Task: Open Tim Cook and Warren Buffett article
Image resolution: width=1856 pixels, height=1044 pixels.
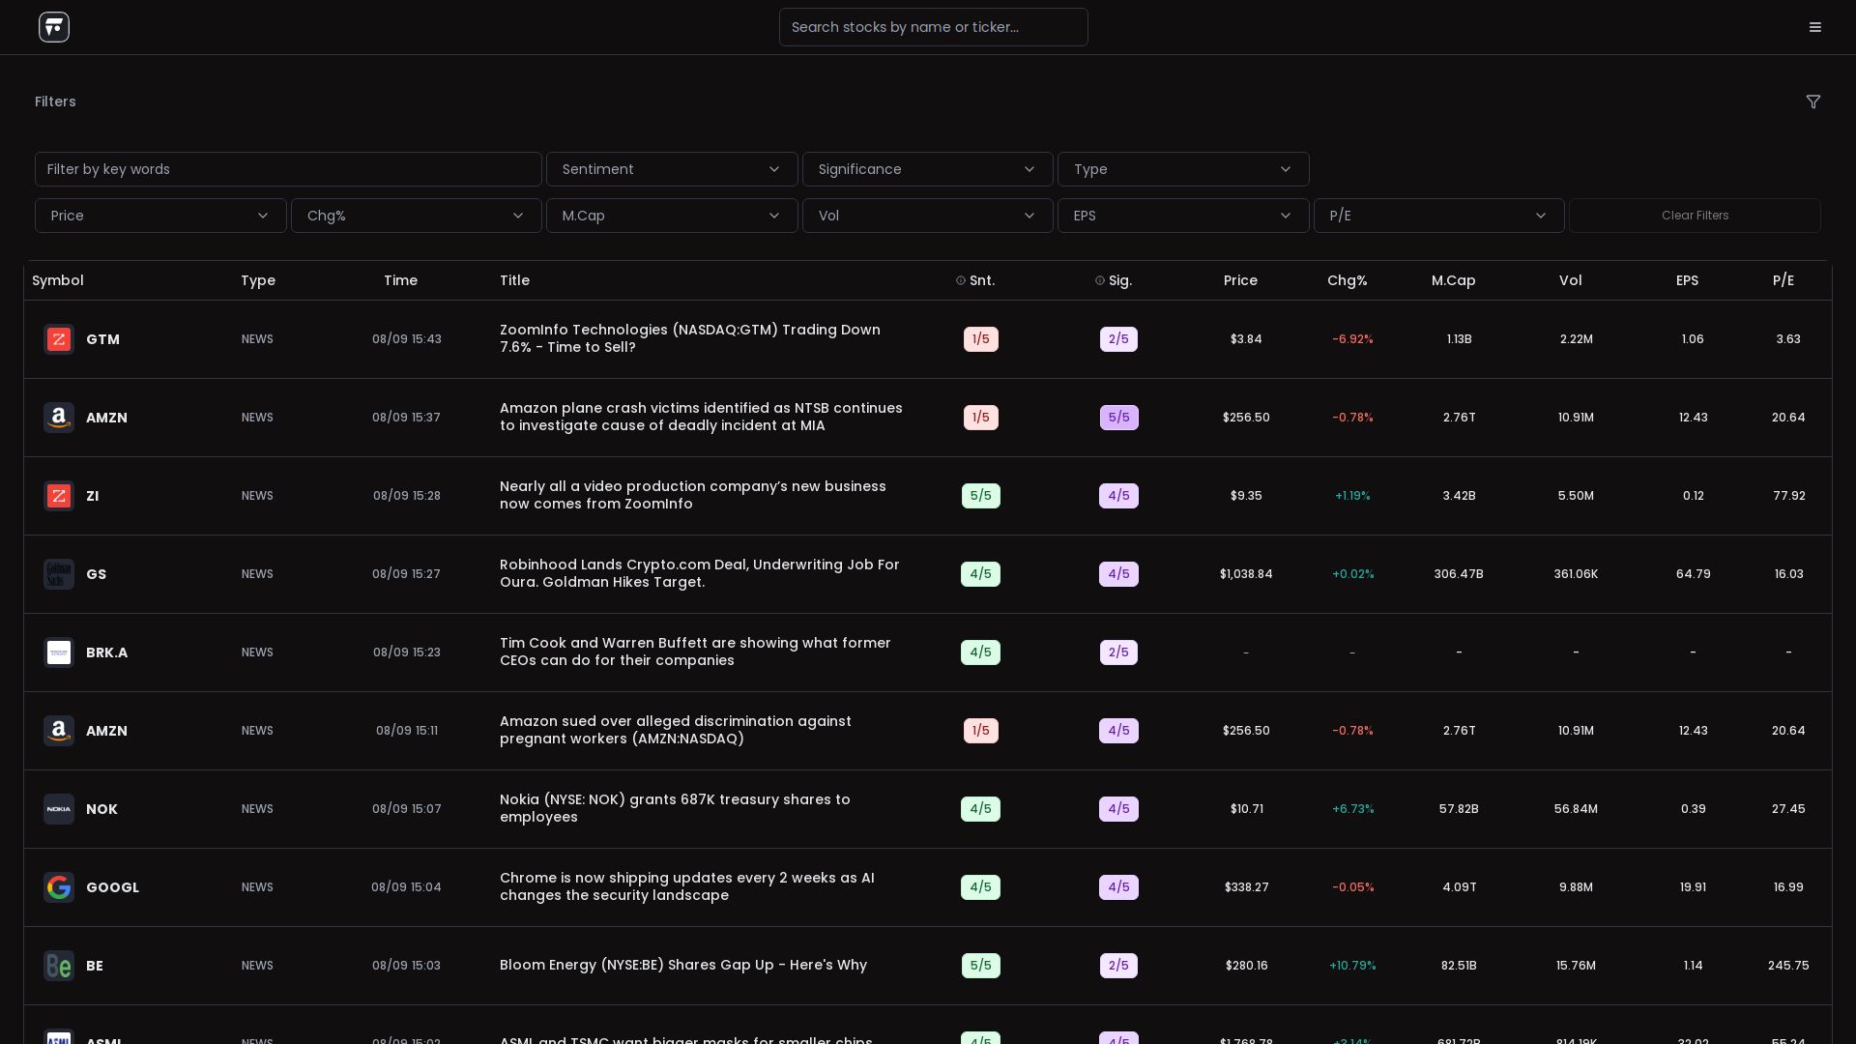Action: (x=695, y=652)
